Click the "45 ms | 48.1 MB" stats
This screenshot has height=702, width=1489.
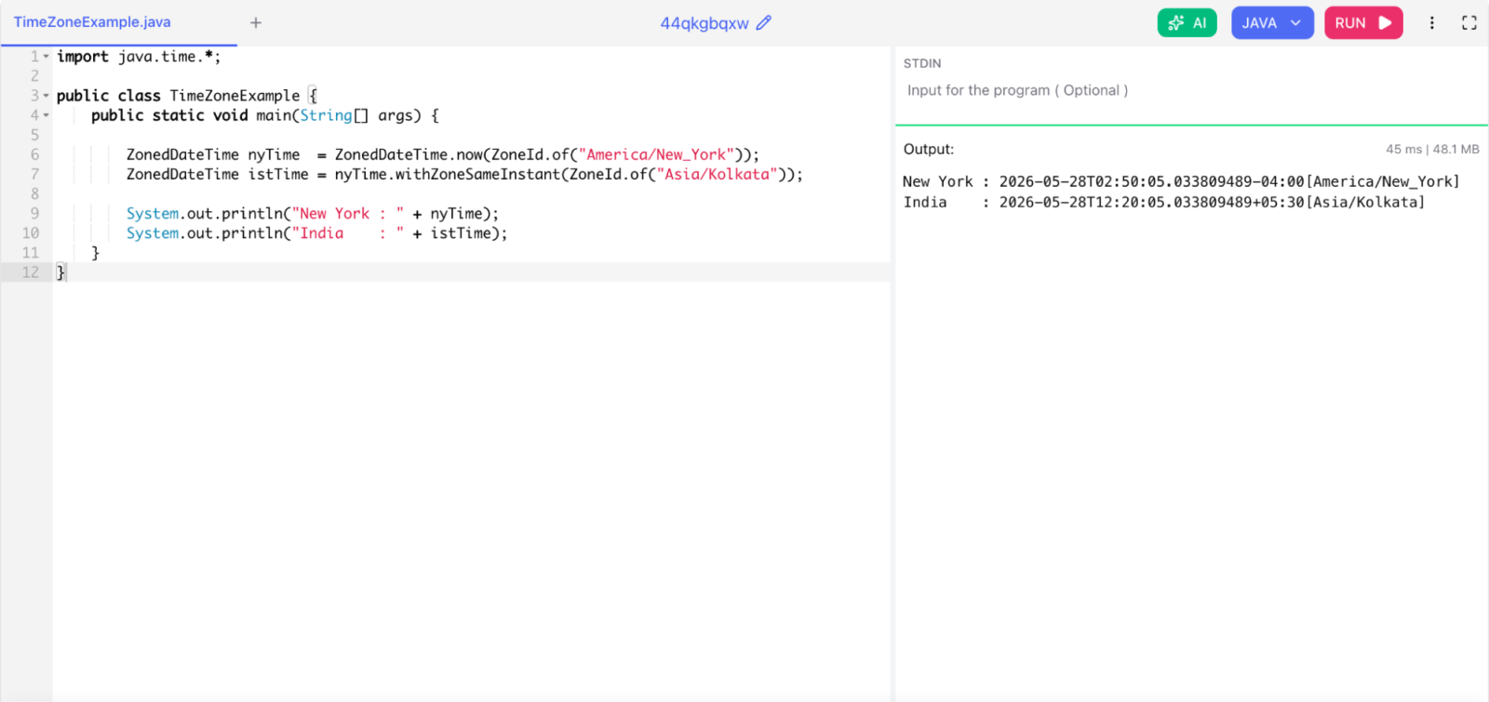[x=1432, y=149]
